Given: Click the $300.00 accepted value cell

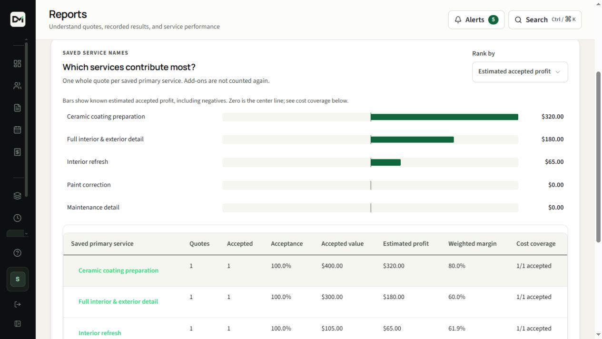Looking at the screenshot, I should tap(332, 297).
